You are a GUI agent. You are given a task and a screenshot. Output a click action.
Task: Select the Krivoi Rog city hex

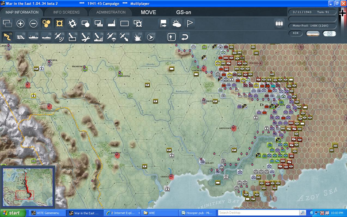234,128
